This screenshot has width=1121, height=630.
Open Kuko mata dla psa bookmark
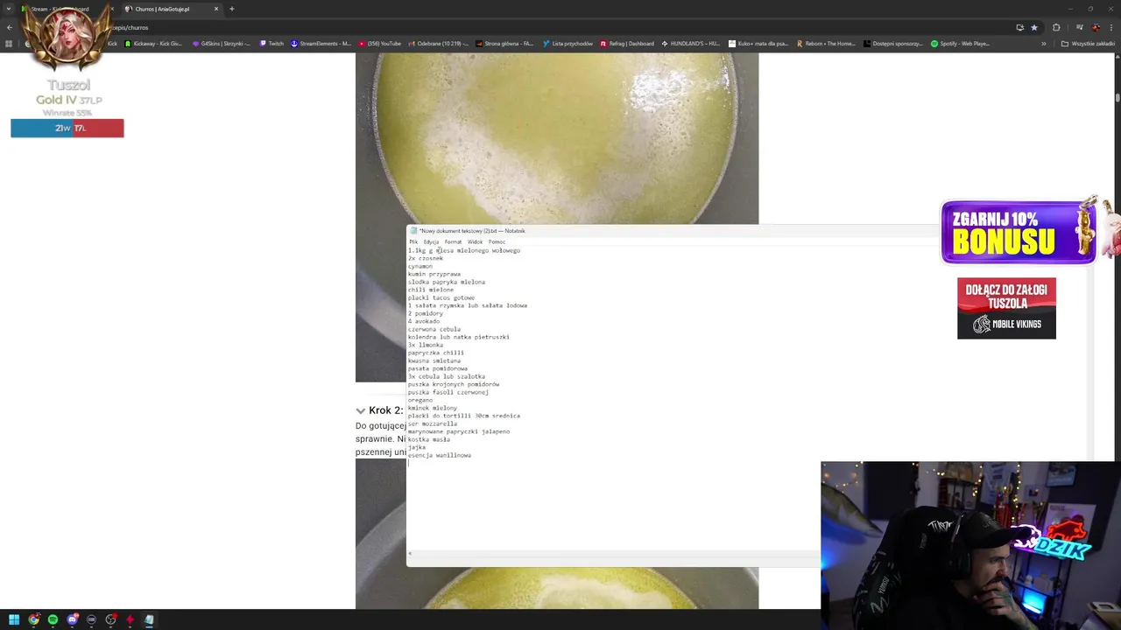point(758,44)
